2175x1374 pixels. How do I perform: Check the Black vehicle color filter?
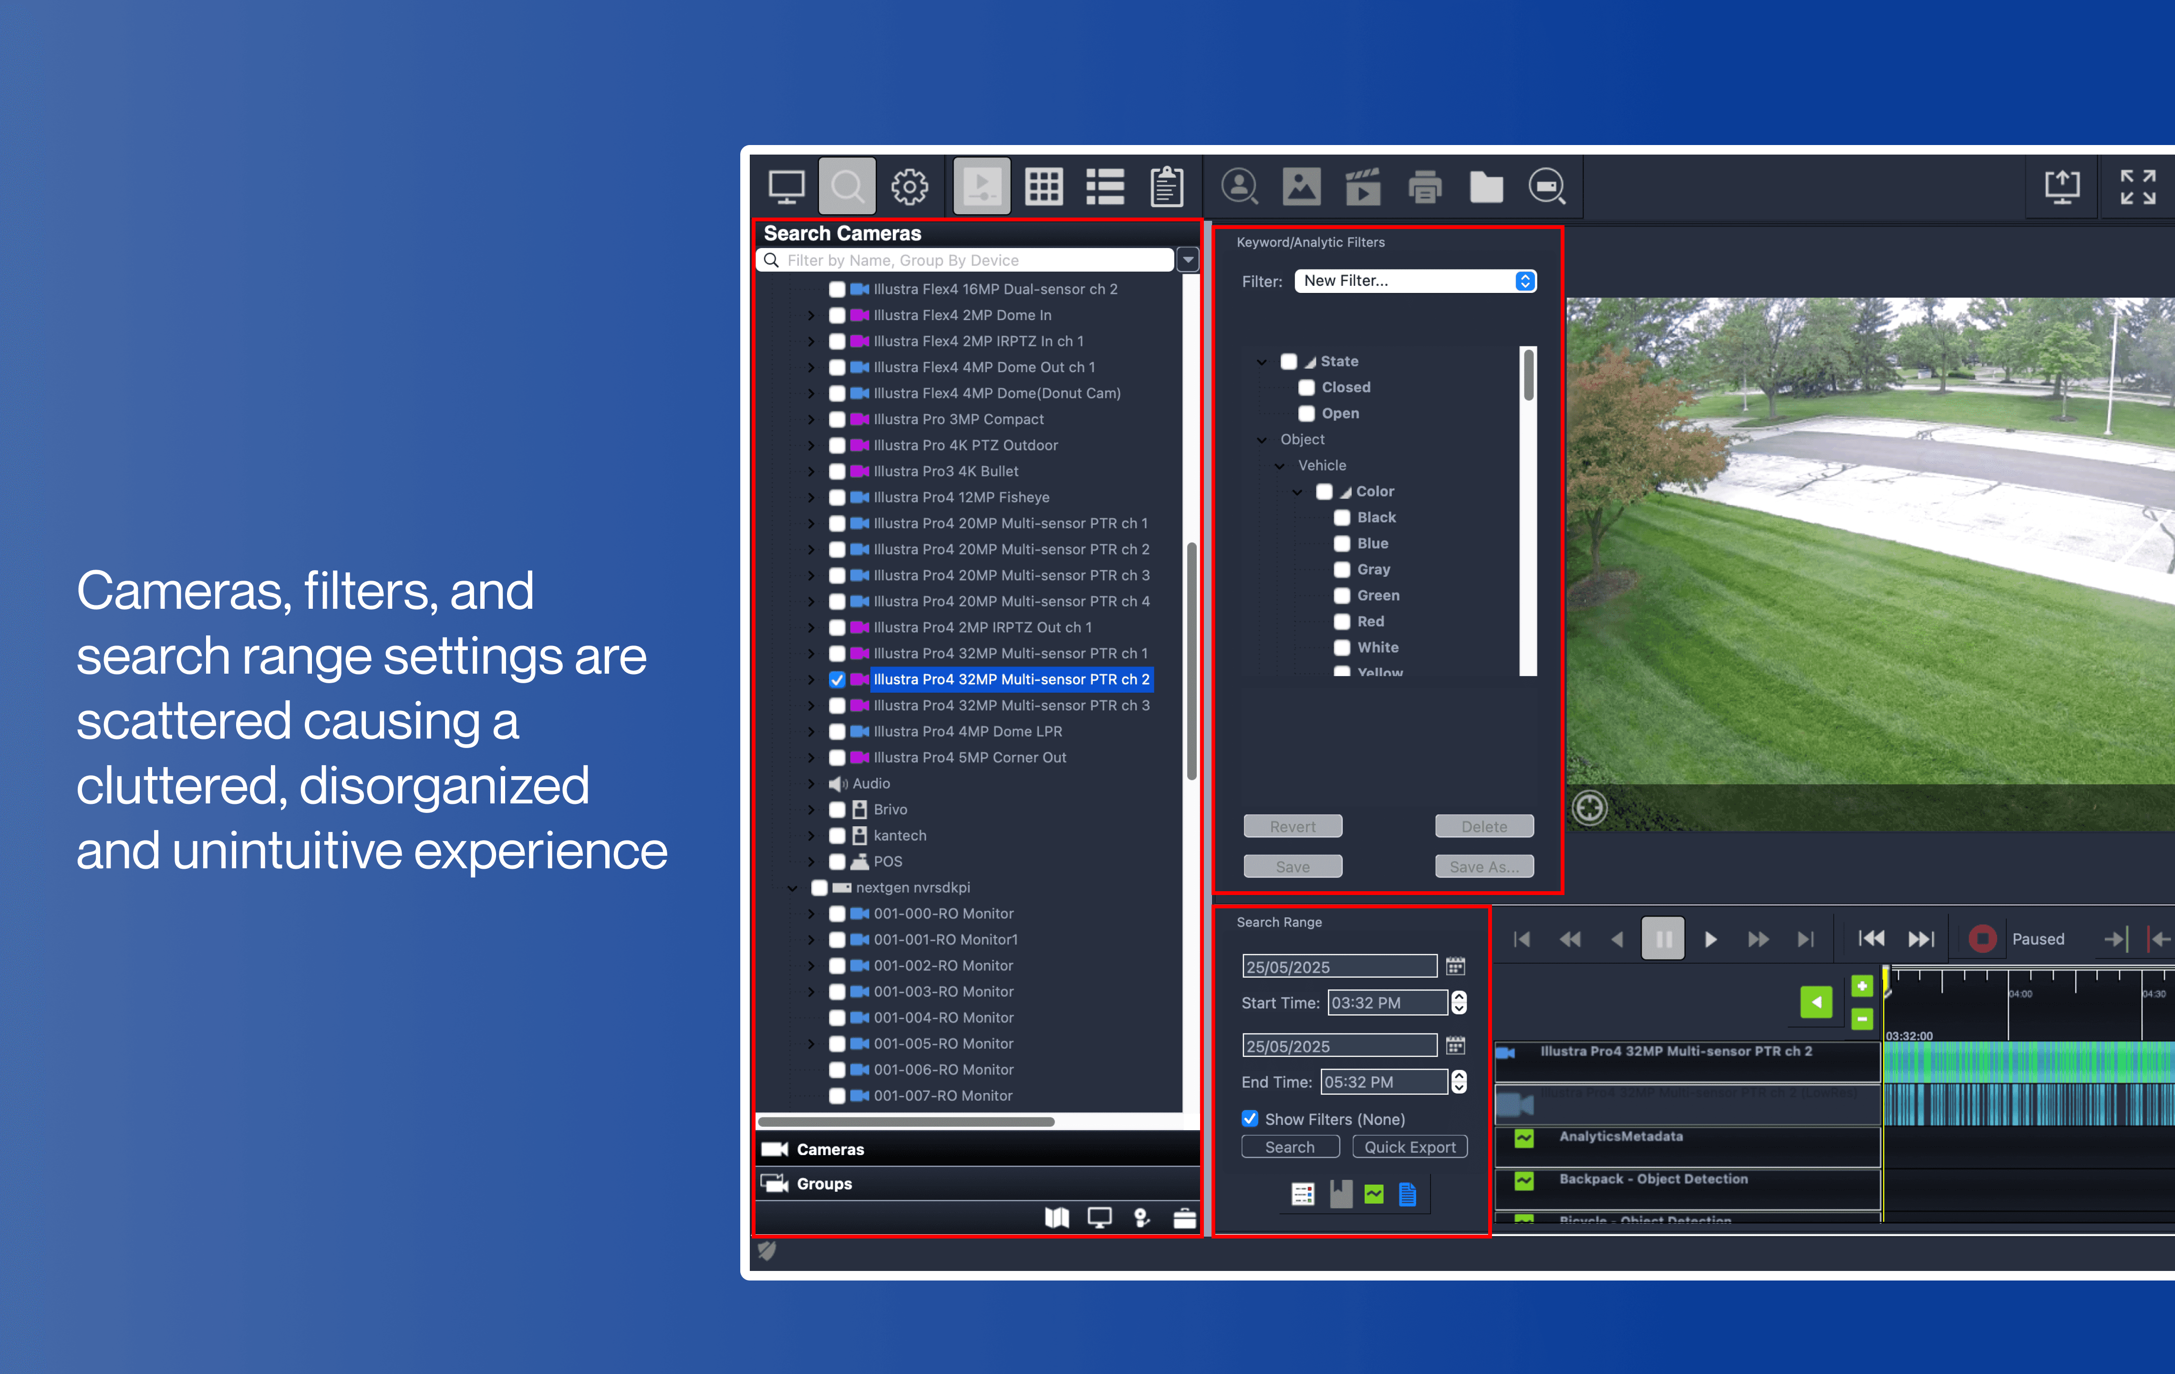[1342, 518]
